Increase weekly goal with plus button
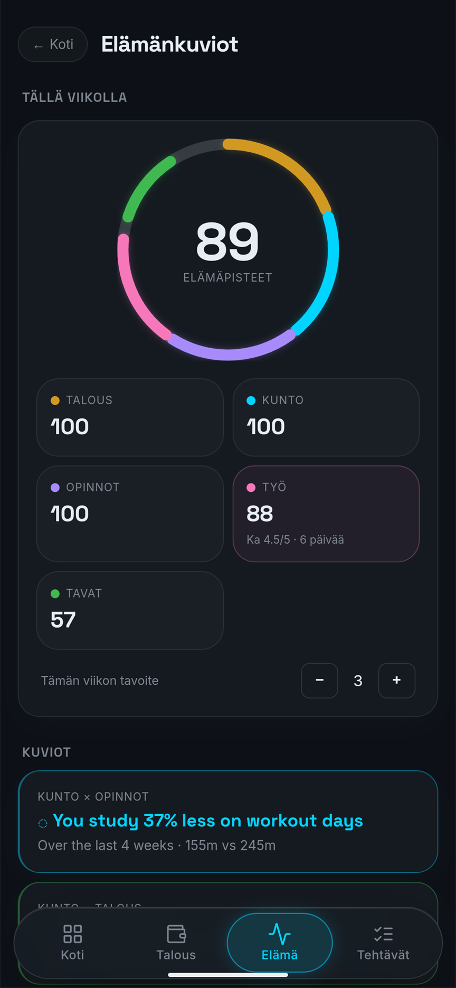This screenshot has height=988, width=456. pyautogui.click(x=397, y=681)
